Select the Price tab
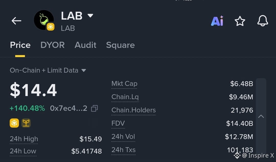 click(x=20, y=45)
